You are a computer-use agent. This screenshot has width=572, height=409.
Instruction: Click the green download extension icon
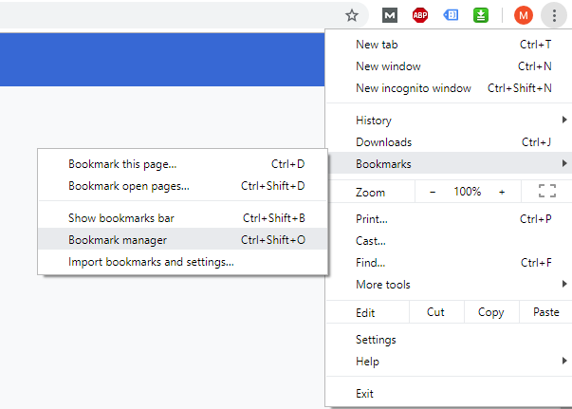coord(481,15)
